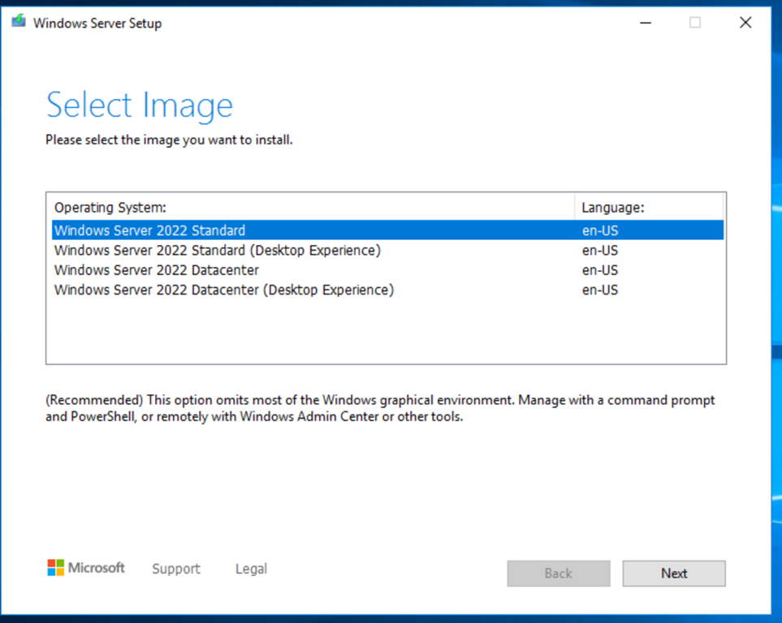Click the Windows Server Setup title bar icon
The width and height of the screenshot is (782, 623).
[x=18, y=22]
